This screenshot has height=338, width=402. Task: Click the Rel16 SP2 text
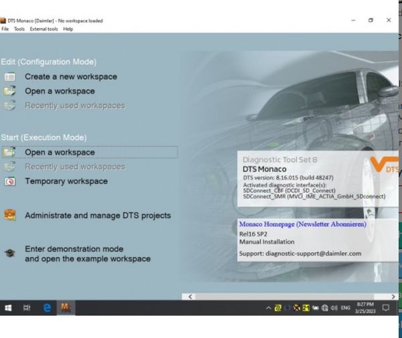click(253, 234)
